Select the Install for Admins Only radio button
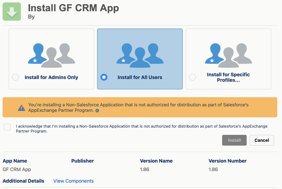The height and width of the screenshot is (189, 282). pos(16,77)
